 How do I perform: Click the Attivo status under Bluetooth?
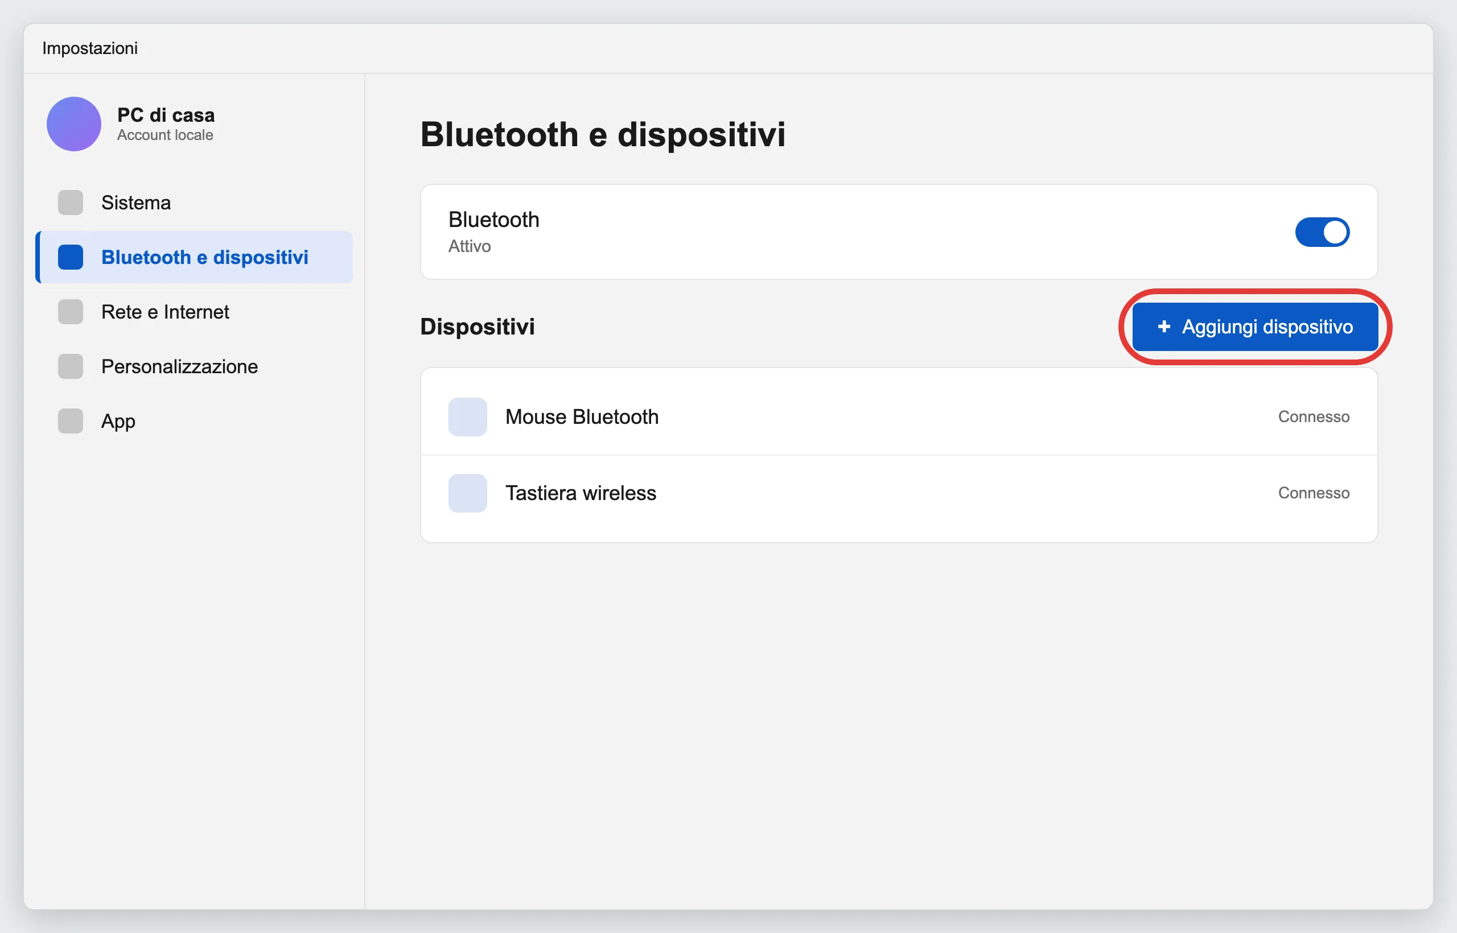[469, 246]
